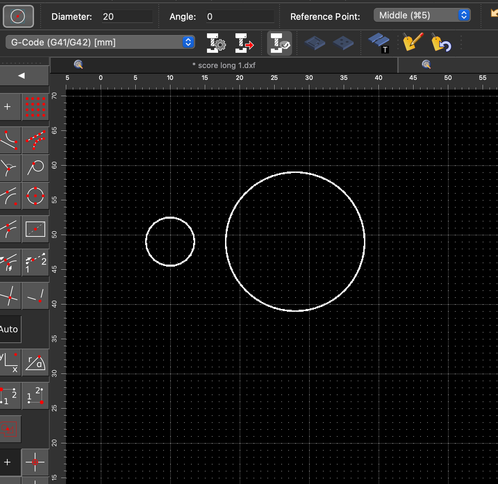Screen dimensions: 498x484
Task: Open the tool layer T icon
Action: [x=379, y=43]
